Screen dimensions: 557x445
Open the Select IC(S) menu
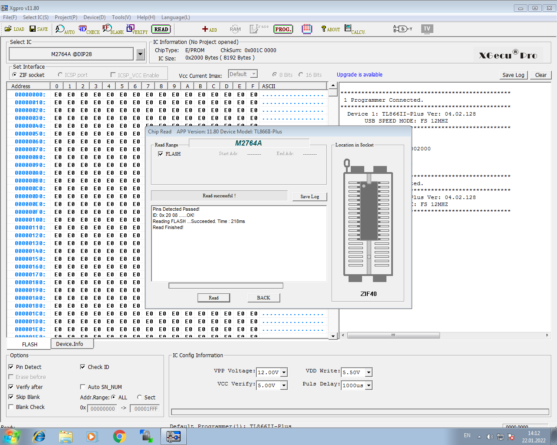coord(36,17)
